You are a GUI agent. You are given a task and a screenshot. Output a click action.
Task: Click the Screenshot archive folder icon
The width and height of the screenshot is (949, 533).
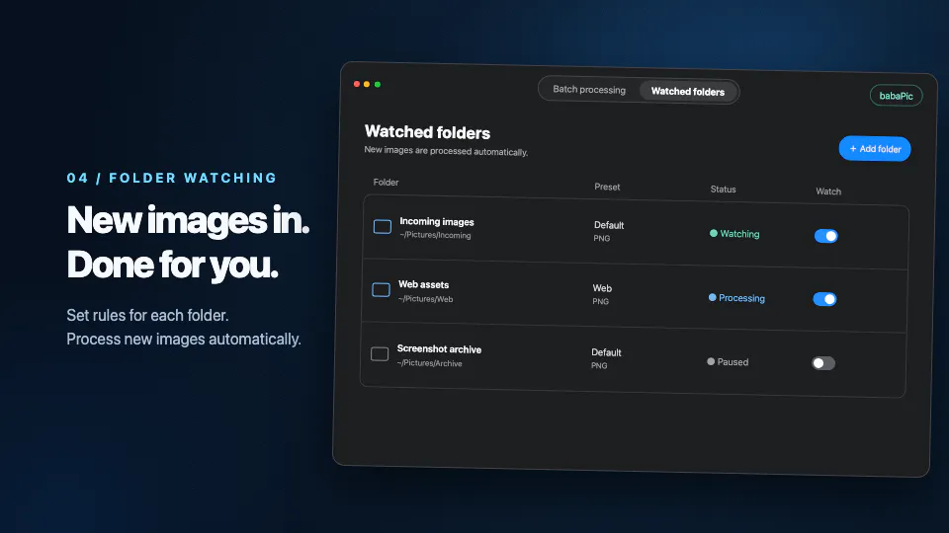pyautogui.click(x=380, y=354)
